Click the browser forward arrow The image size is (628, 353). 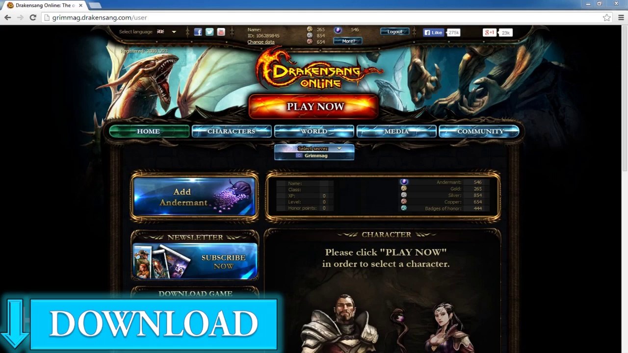coord(20,18)
